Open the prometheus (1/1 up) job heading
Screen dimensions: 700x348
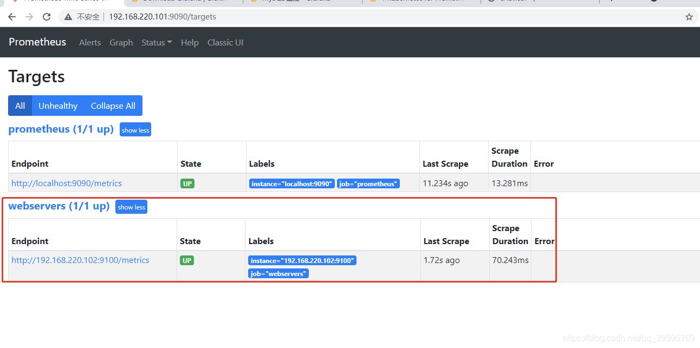pos(61,129)
